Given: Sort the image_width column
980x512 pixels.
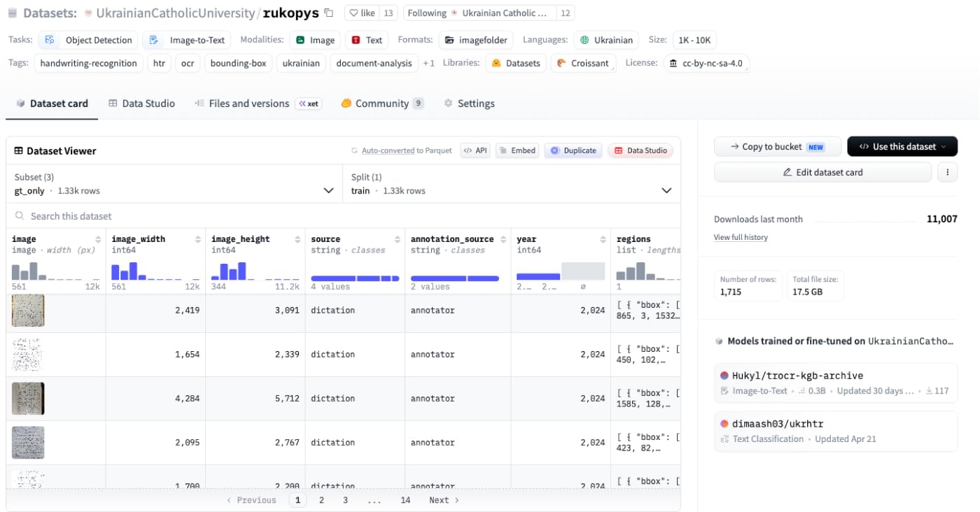Looking at the screenshot, I should point(197,239).
